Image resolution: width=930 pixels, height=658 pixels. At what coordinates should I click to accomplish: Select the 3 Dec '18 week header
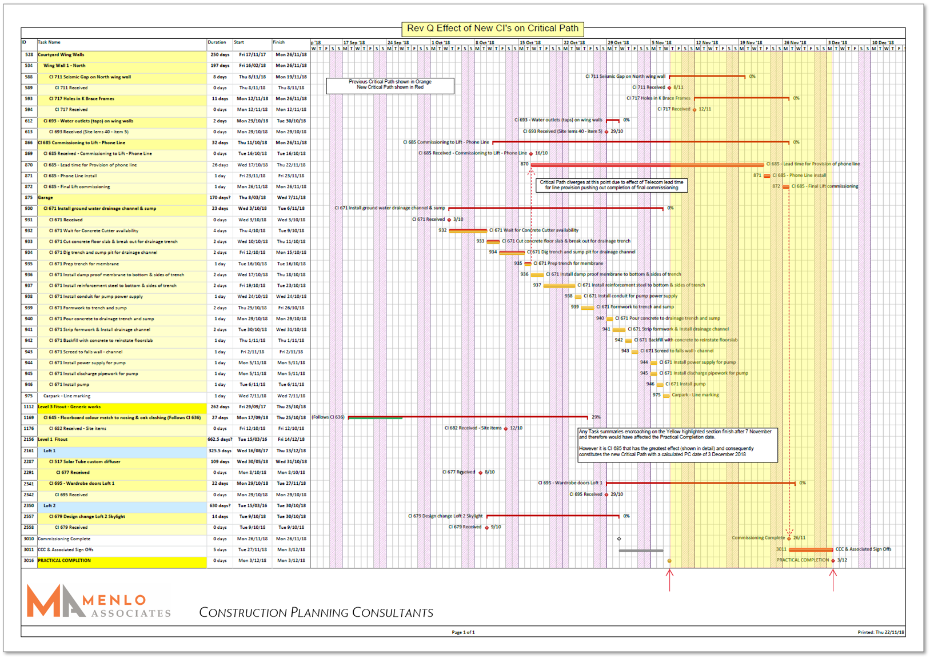[837, 42]
